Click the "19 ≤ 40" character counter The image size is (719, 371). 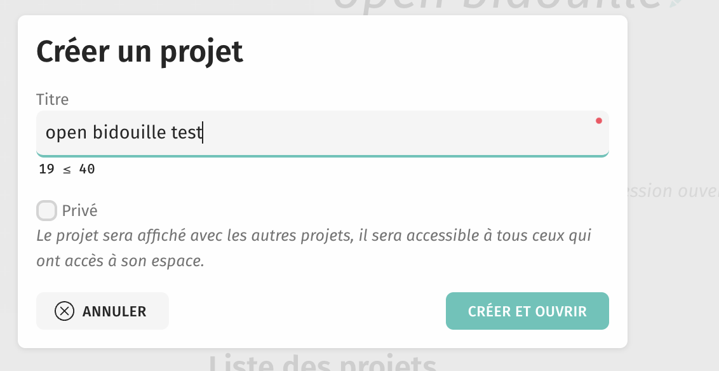67,170
